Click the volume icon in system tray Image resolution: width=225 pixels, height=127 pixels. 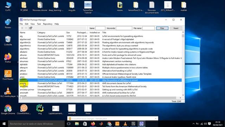pos(205,124)
